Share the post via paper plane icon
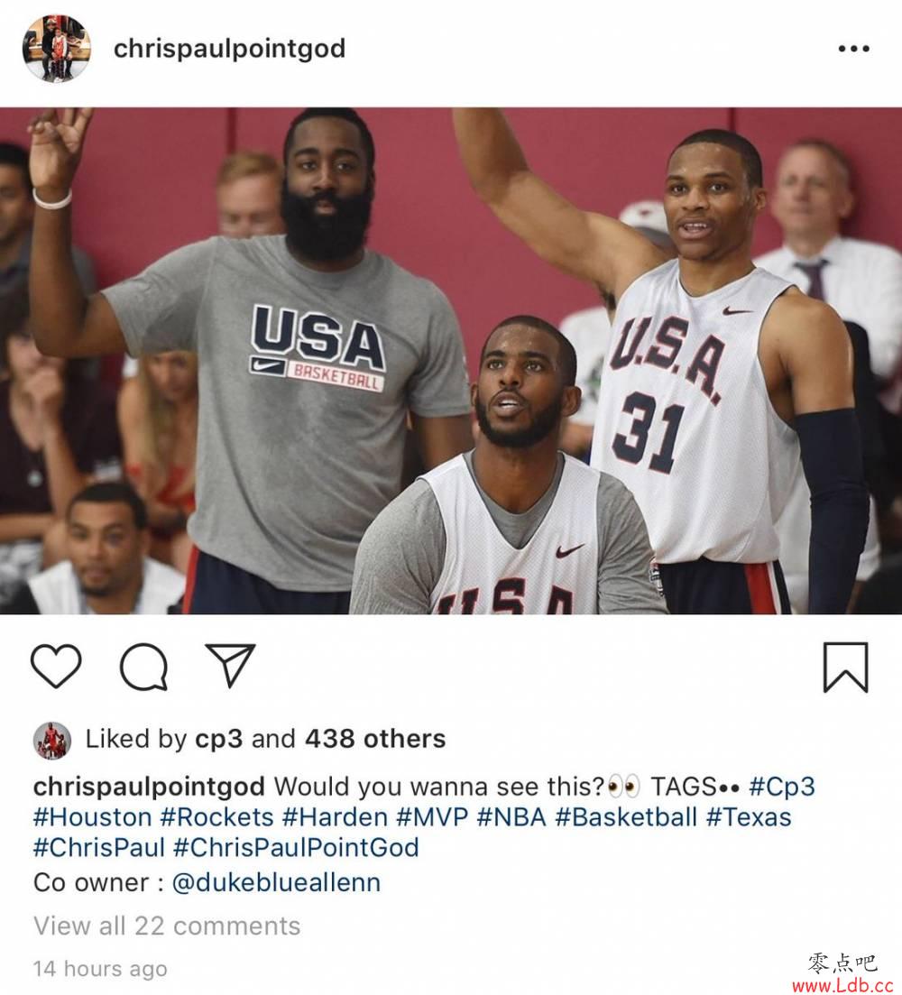 230,665
